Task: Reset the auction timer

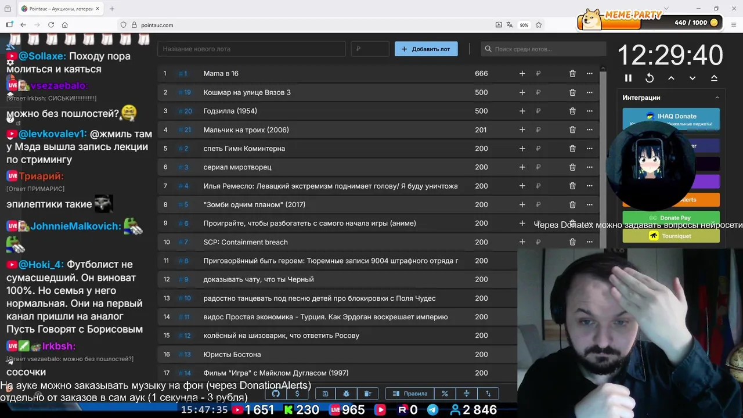Action: pos(650,78)
